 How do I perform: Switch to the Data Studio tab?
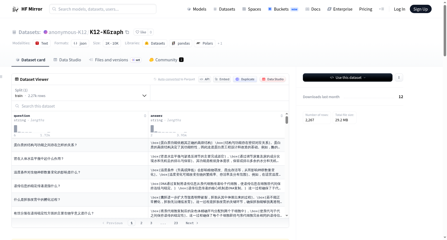(x=67, y=60)
